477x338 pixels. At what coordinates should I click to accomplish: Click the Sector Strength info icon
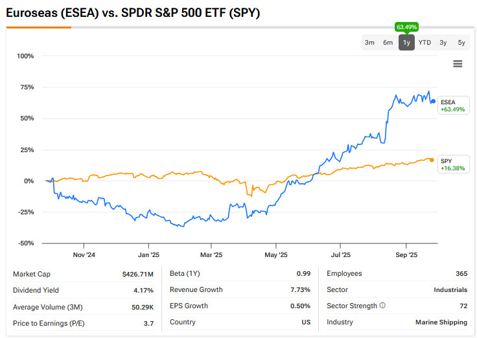coord(382,306)
